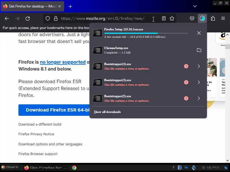
Task: Switch to Get Firefox taskbar window
Action: pyautogui.click(x=45, y=167)
